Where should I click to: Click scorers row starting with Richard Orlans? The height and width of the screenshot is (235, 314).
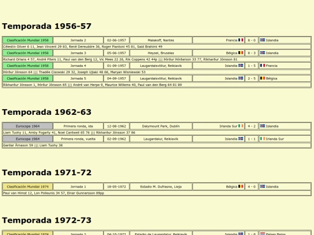pos(157,59)
